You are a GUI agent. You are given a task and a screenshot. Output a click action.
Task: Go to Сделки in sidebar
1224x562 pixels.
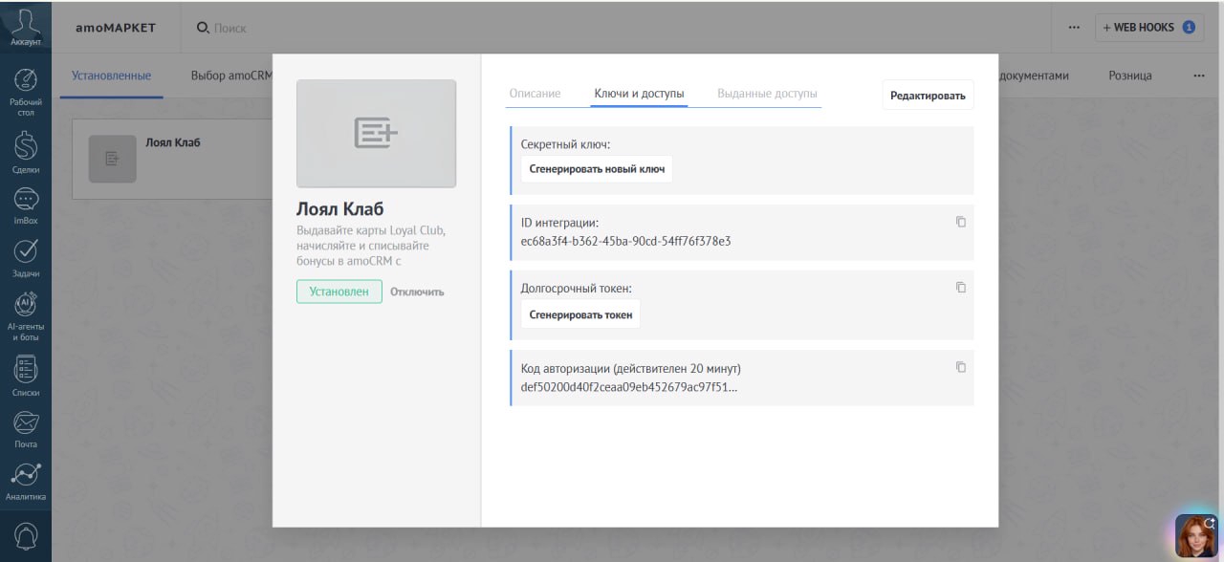point(26,153)
